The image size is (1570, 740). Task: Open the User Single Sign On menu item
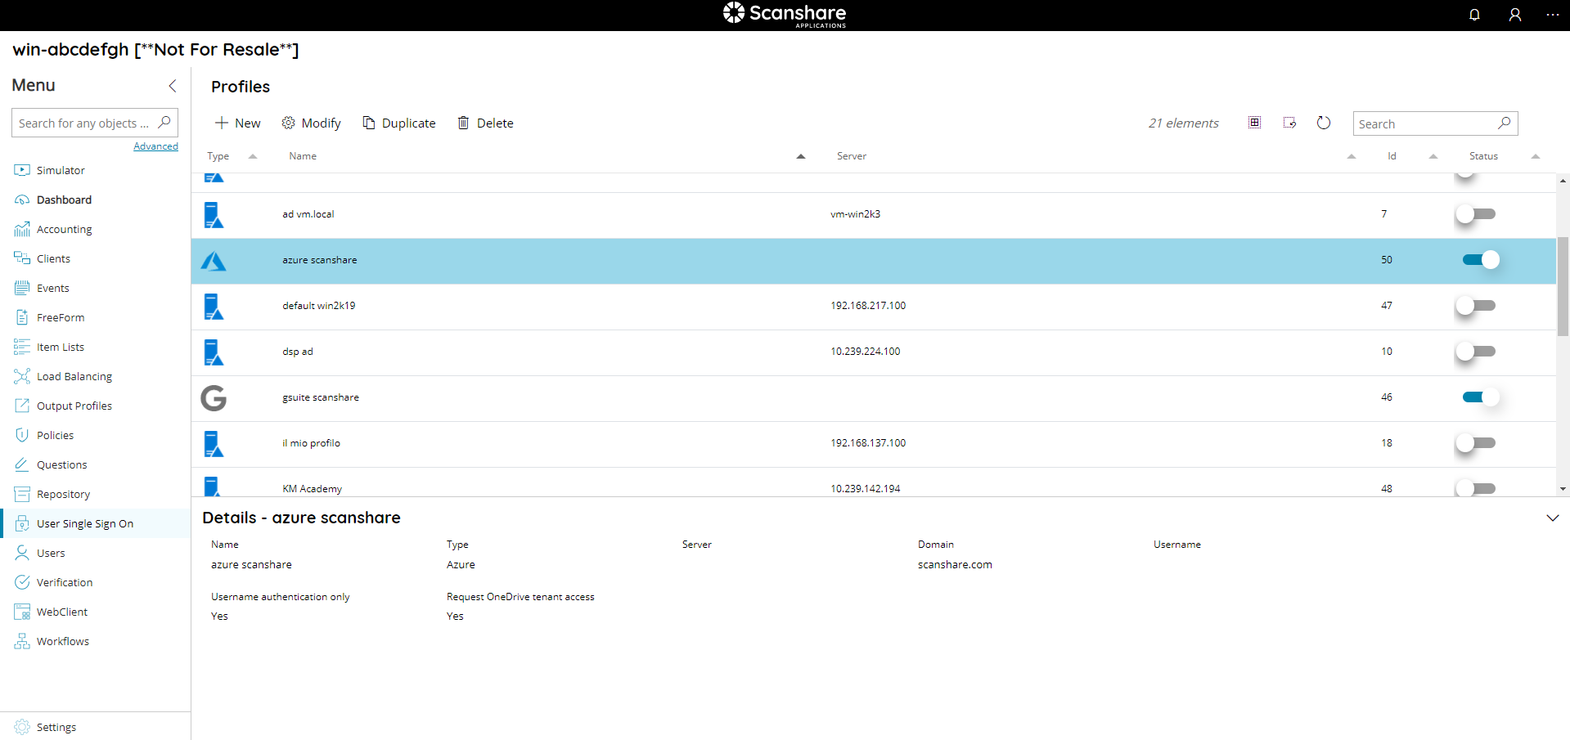tap(85, 523)
